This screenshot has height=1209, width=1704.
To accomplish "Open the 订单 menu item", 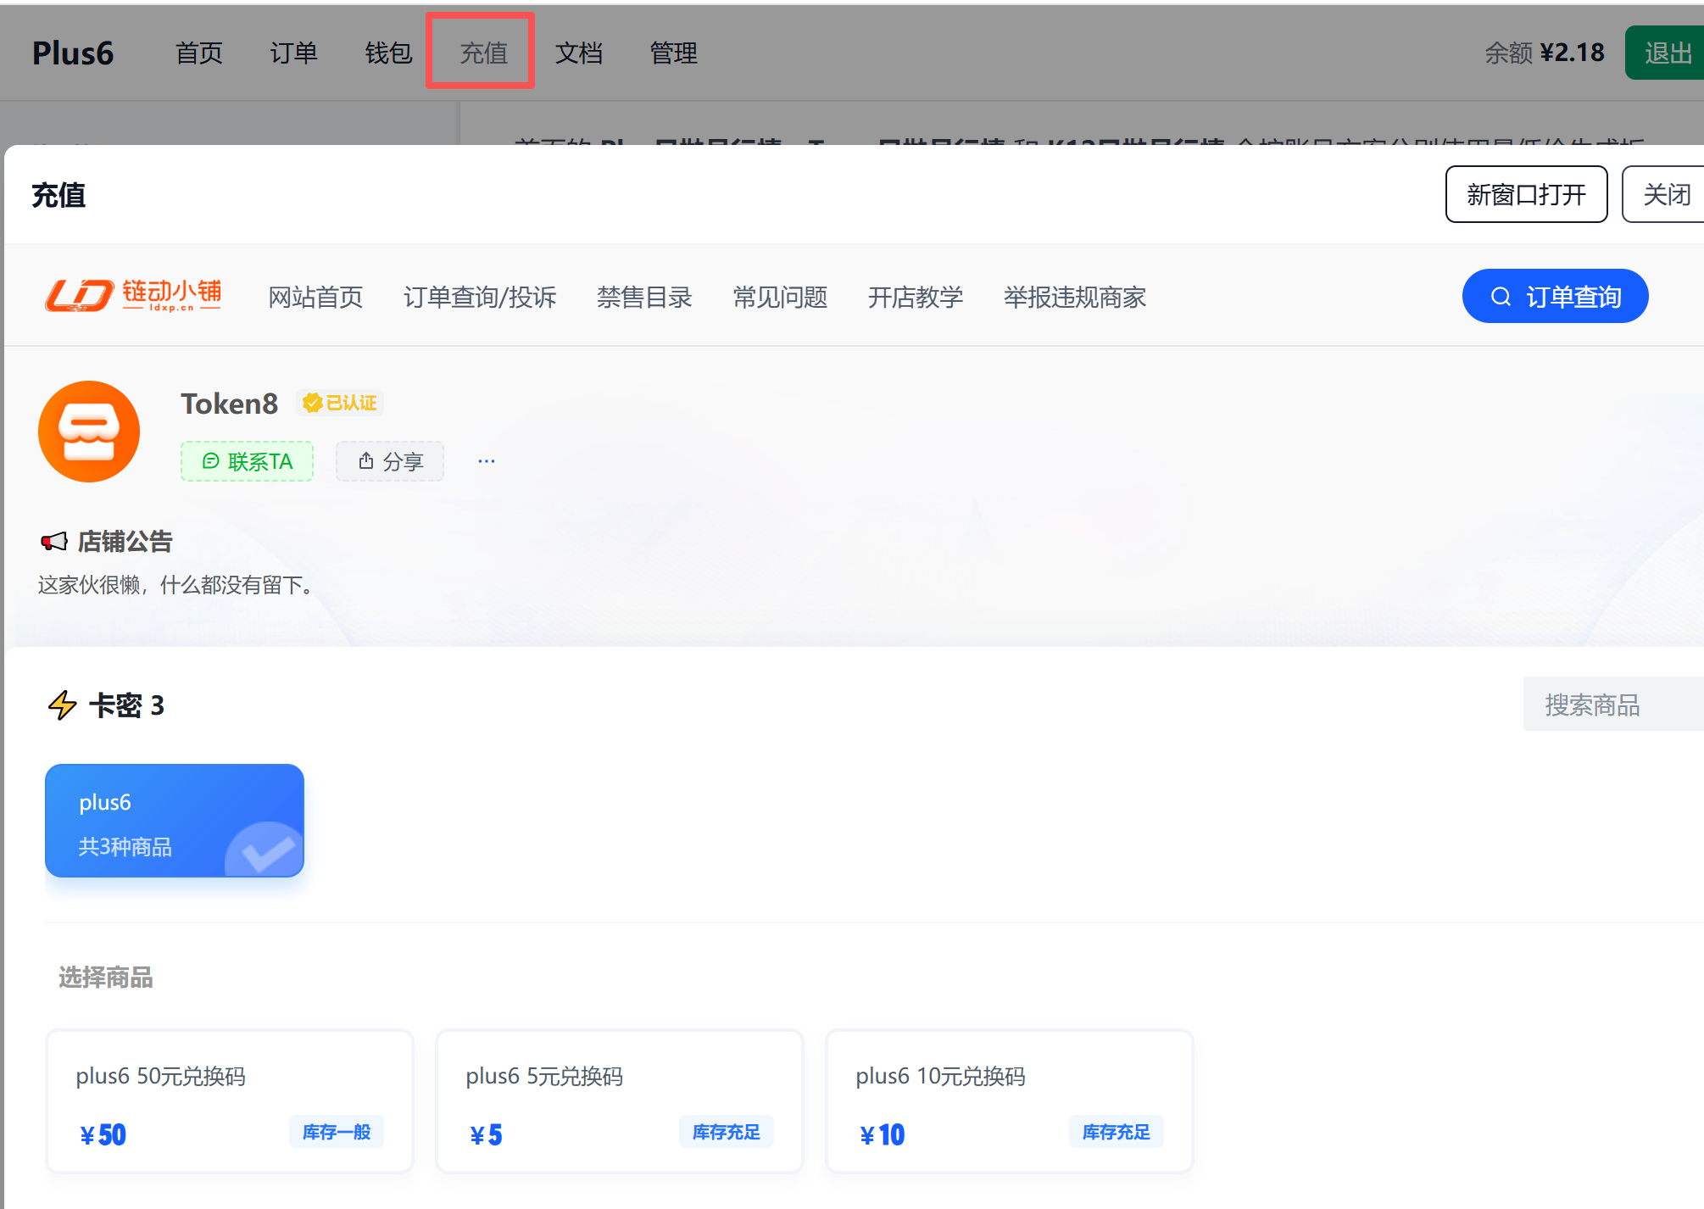I will click(x=294, y=53).
